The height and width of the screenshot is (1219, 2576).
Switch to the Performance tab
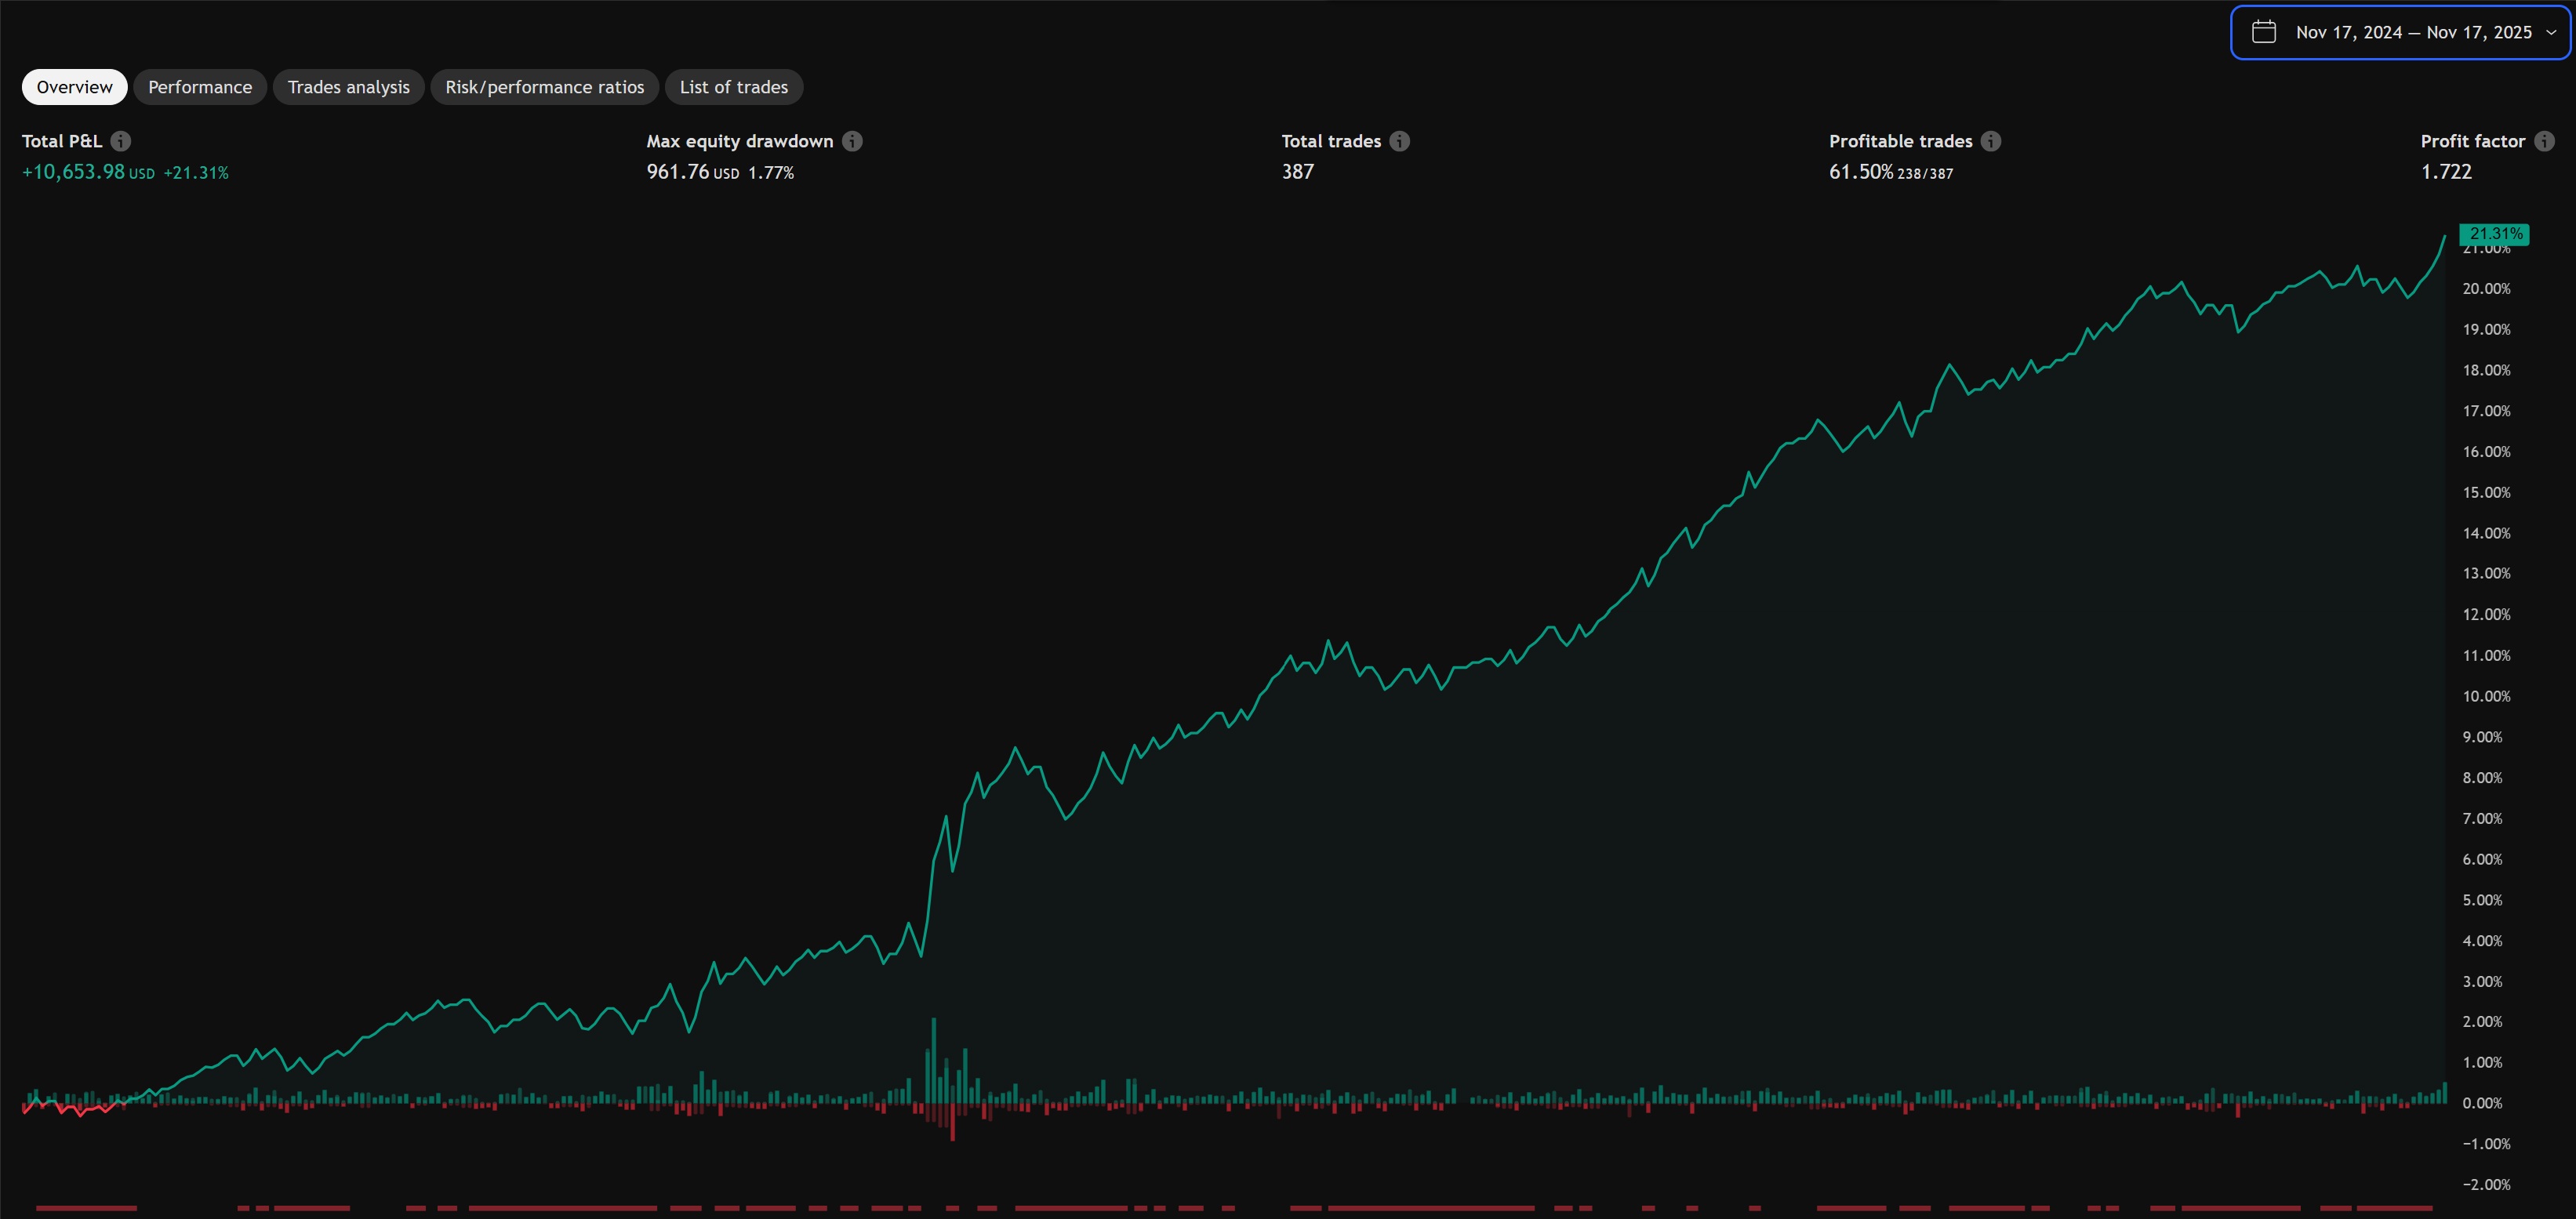pos(200,87)
